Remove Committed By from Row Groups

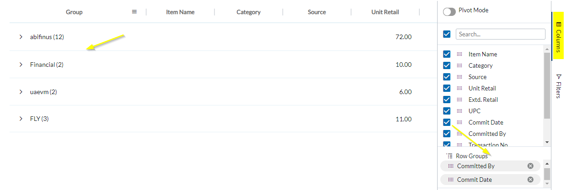pos(530,166)
